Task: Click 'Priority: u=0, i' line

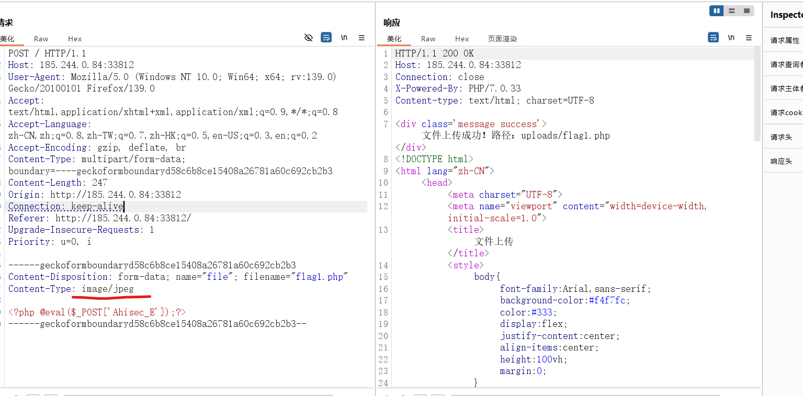Action: pos(50,242)
